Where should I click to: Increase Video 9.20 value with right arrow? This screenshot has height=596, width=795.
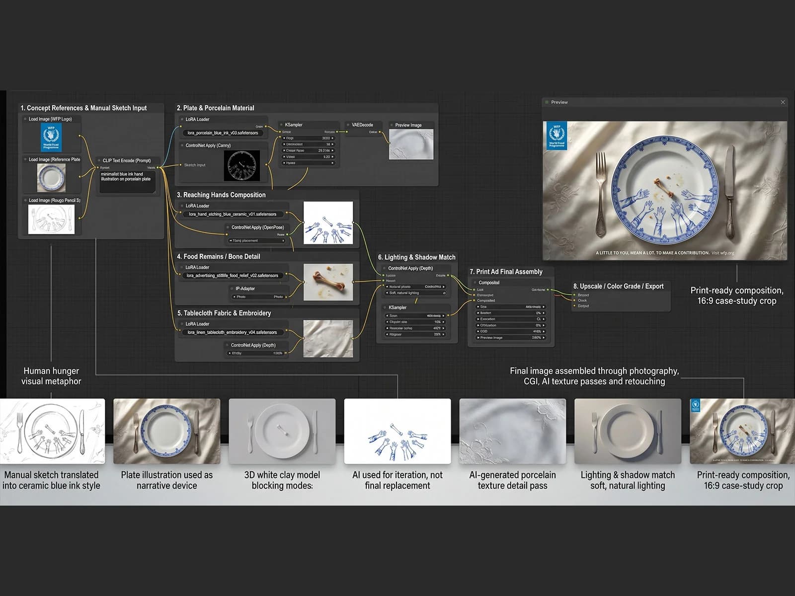point(332,156)
